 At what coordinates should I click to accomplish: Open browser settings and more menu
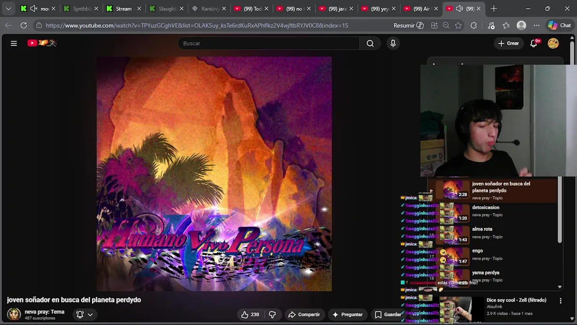[x=536, y=25]
